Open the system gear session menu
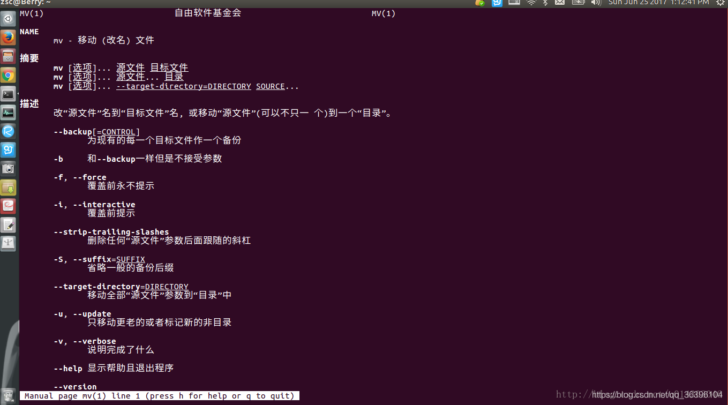Screen dimensions: 728x405 pyautogui.click(x=721, y=3)
